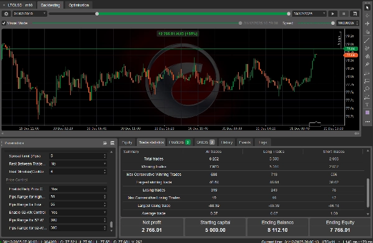This screenshot has width=373, height=243.
Task: Open the Events tab
Action: pos(245,142)
